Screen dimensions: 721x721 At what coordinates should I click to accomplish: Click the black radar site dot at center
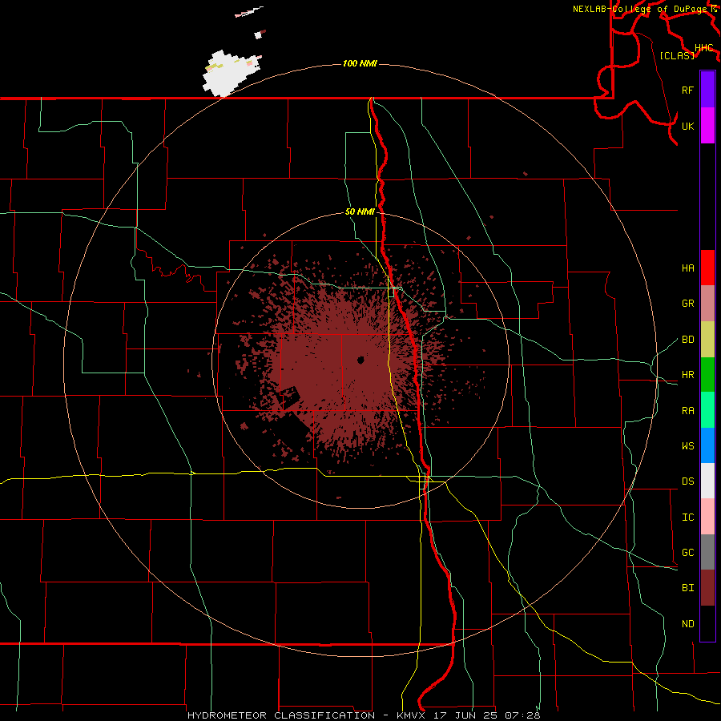point(361,360)
